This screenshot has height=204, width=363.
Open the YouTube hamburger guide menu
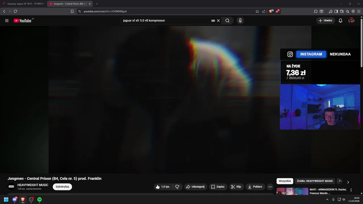(7, 21)
